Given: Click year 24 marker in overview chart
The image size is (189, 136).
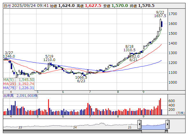Looking at the screenshot, I should click(75, 127).
